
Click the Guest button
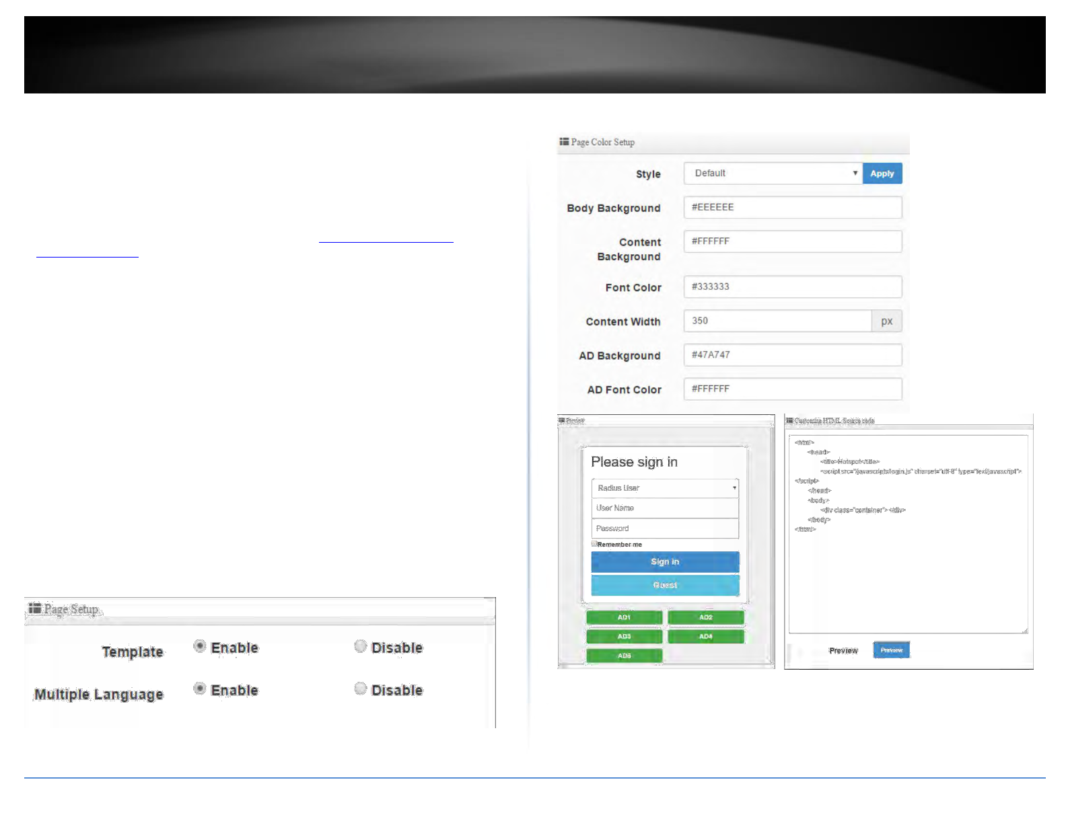click(x=665, y=585)
